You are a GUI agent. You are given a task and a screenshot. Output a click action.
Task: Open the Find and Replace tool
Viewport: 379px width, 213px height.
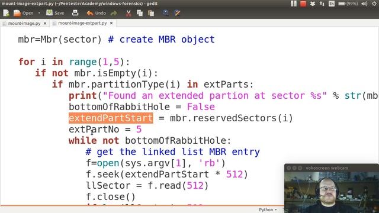(x=177, y=13)
